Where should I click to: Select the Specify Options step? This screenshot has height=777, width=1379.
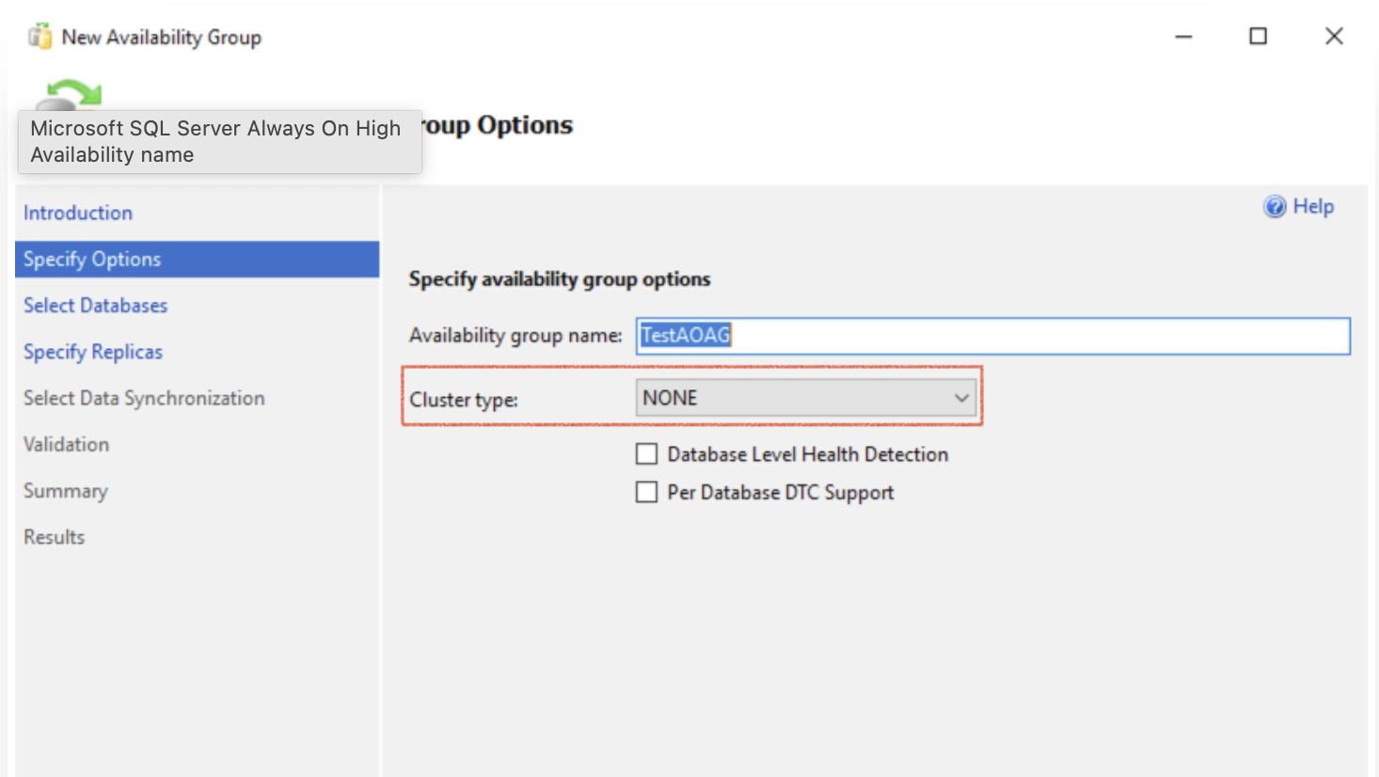91,259
